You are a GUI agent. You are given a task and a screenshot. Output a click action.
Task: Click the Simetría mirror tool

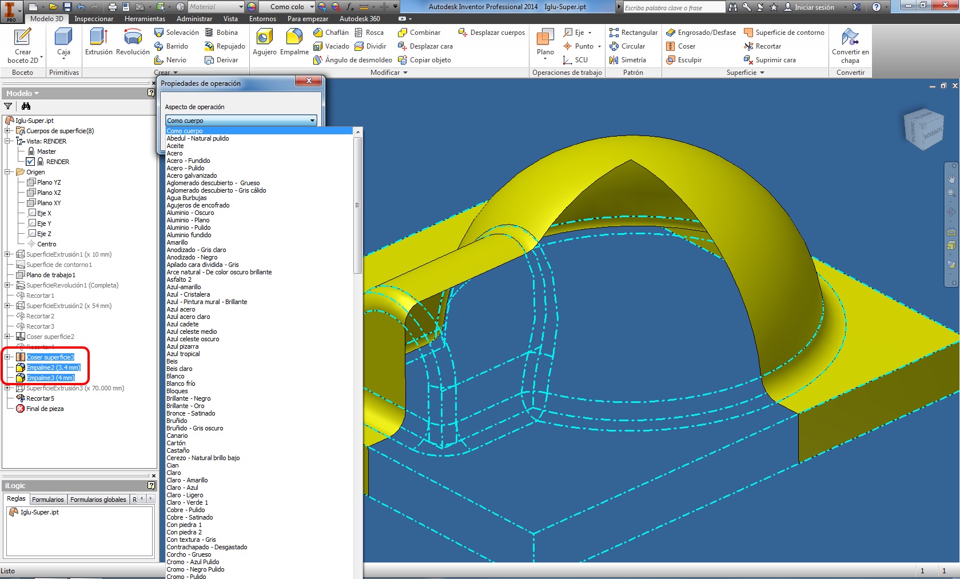click(x=628, y=60)
